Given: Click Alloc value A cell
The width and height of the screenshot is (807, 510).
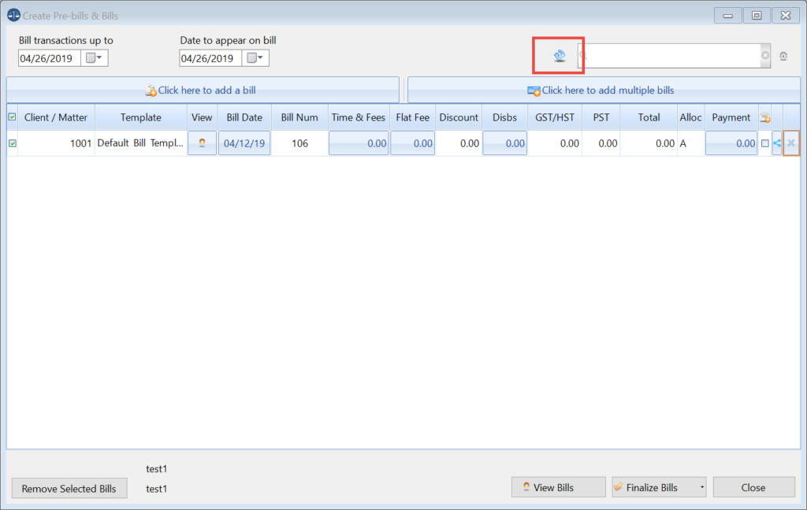Looking at the screenshot, I should click(x=690, y=143).
